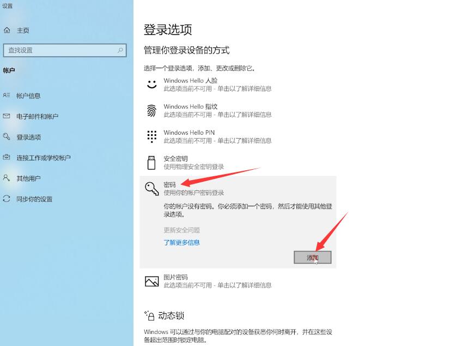This screenshot has height=346, width=474.
Task: Click the key icon beside 登录选项
Action: tap(7, 136)
